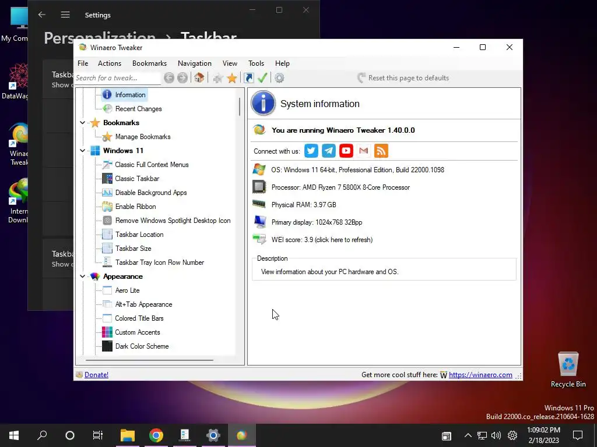Image resolution: width=597 pixels, height=447 pixels.
Task: Open Google Chrome from taskbar
Action: [156, 435]
